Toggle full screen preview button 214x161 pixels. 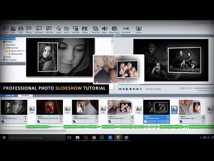[141, 89]
